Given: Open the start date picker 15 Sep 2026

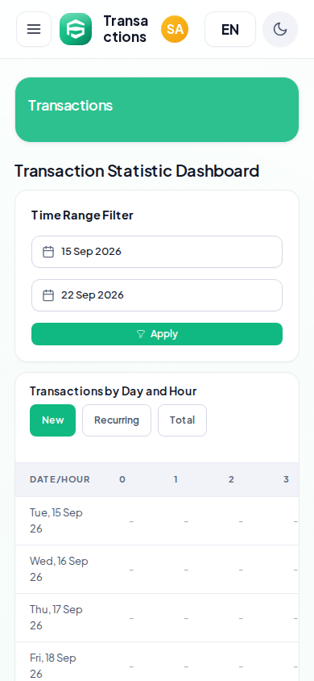Looking at the screenshot, I should coord(157,252).
